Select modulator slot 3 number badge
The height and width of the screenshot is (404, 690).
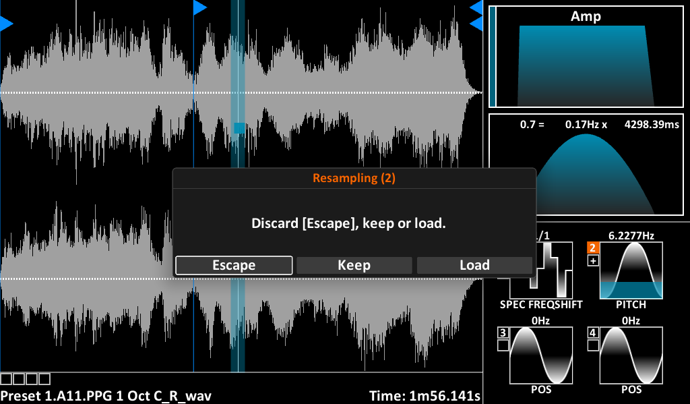point(503,333)
